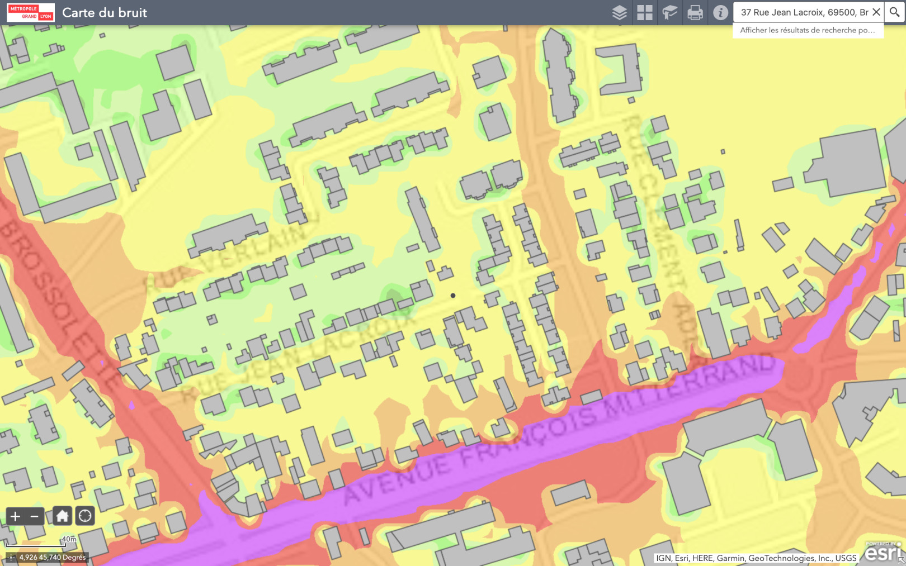The image size is (906, 566).
Task: Clear the address search text
Action: coord(876,12)
